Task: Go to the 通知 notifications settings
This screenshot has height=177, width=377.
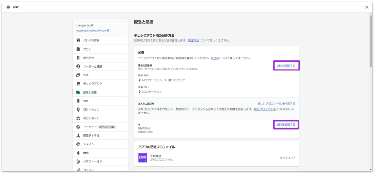Action: click(100, 153)
